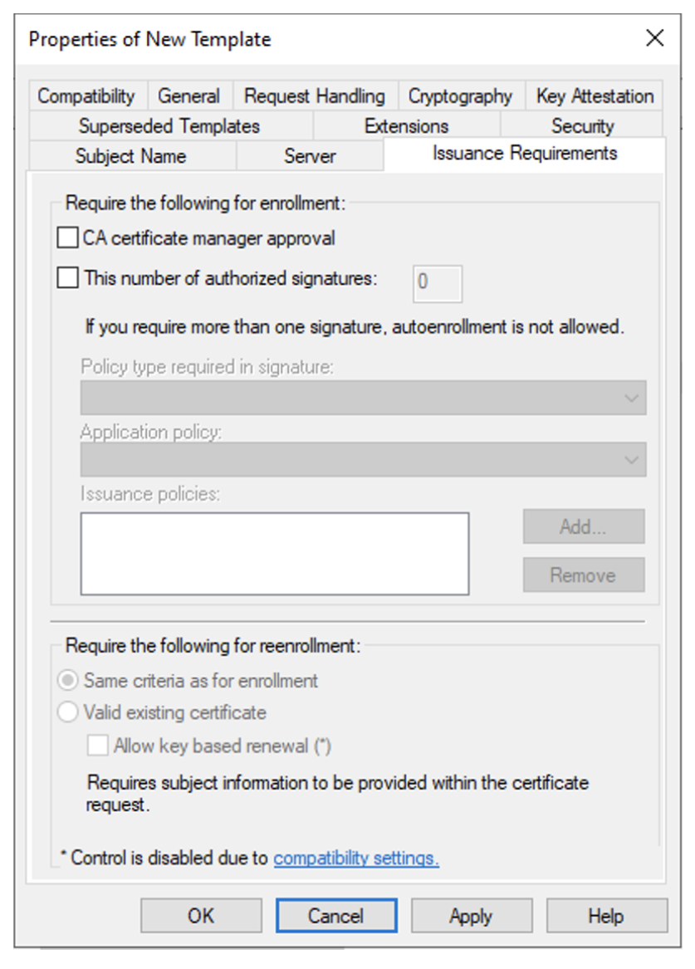Switch to the Compatibility tab
This screenshot has height=969, width=695.
click(x=86, y=95)
